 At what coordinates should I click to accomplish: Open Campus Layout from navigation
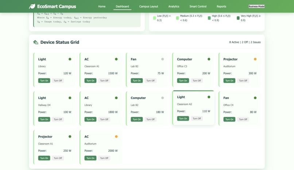click(148, 6)
